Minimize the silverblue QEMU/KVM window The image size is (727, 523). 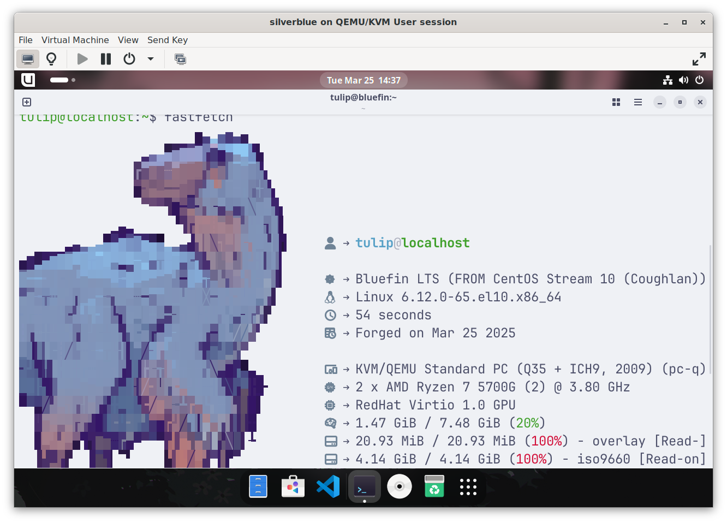coord(666,22)
